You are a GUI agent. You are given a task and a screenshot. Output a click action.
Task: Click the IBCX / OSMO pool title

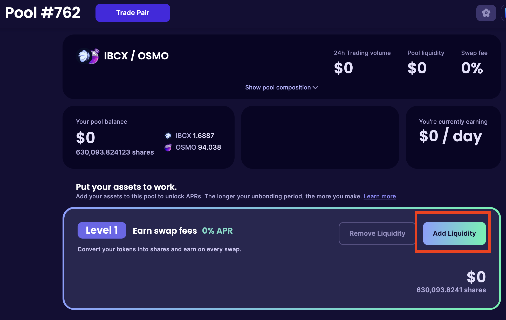(x=136, y=56)
